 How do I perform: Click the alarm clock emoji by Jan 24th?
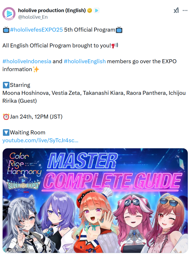pos(6,117)
